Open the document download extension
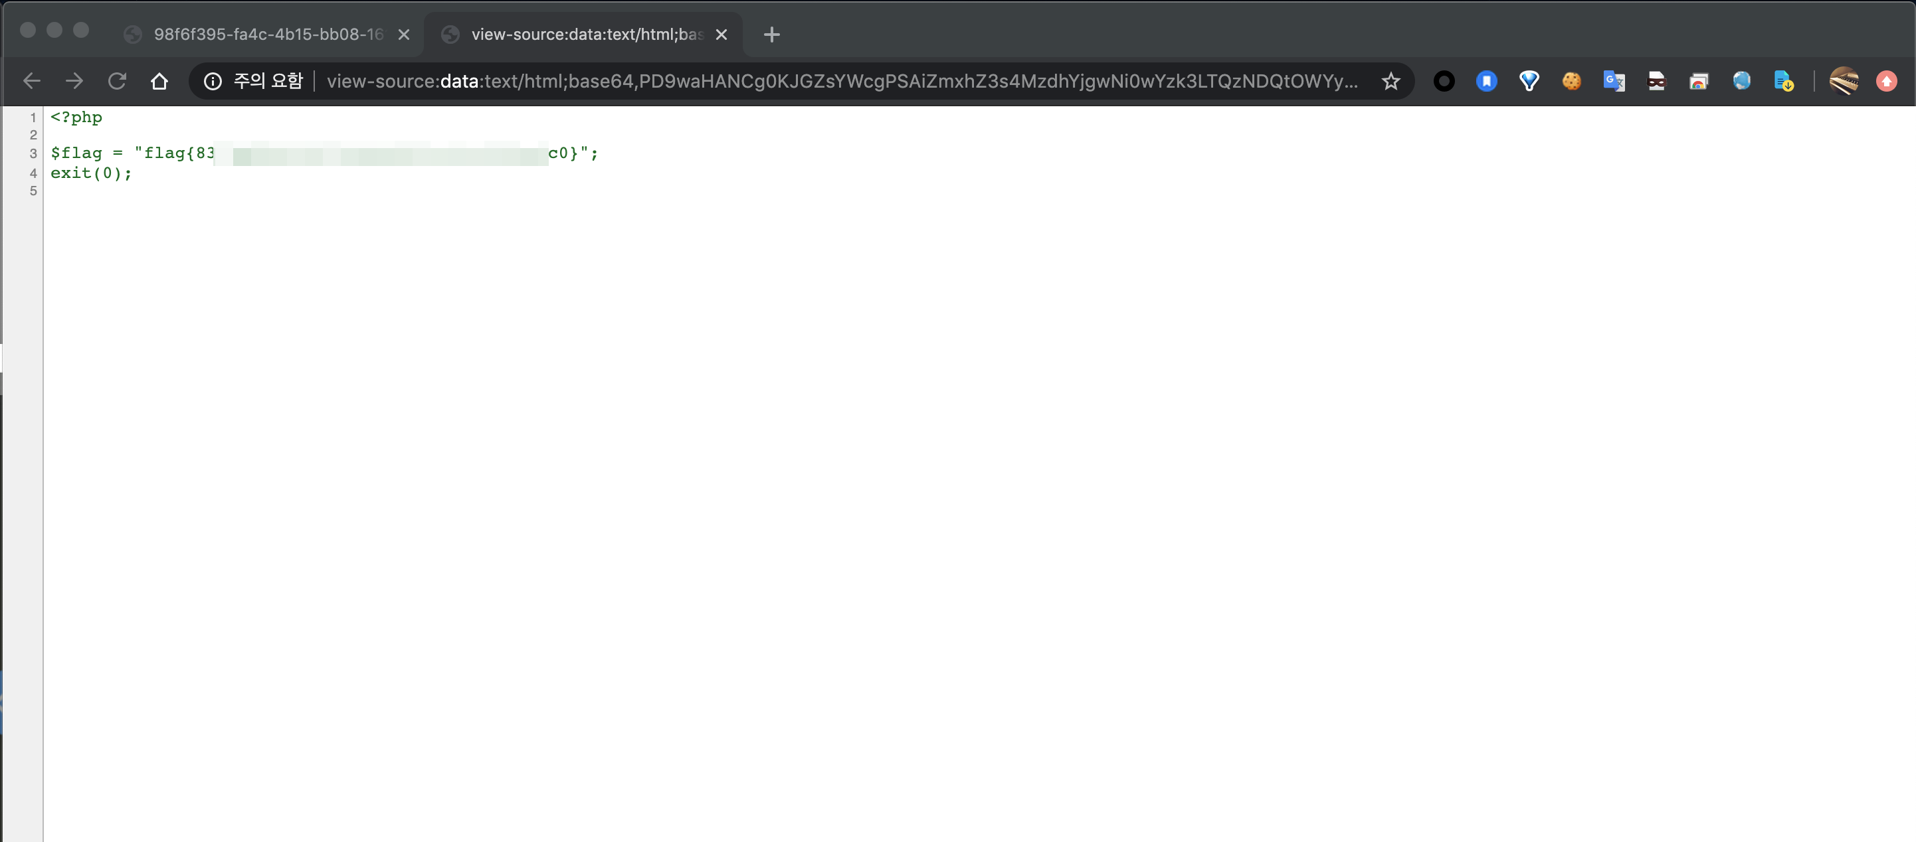 pyautogui.click(x=1784, y=81)
